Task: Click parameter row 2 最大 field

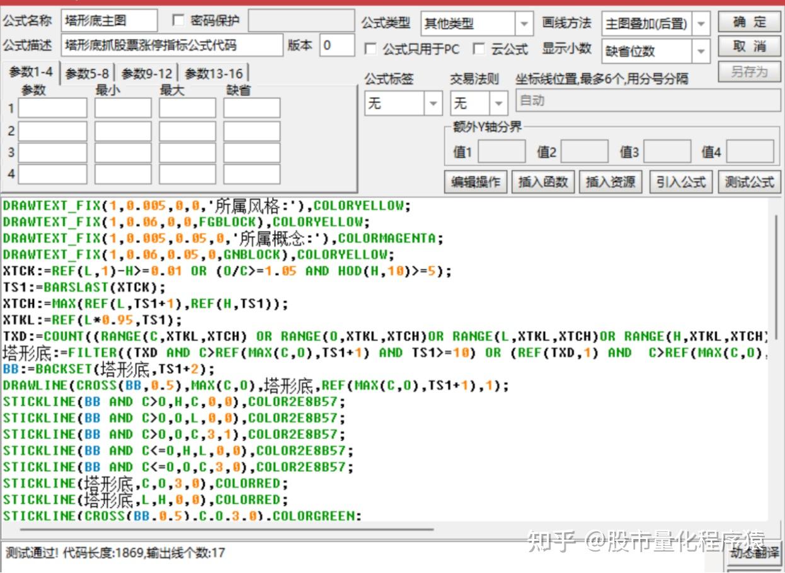Action: click(x=187, y=131)
